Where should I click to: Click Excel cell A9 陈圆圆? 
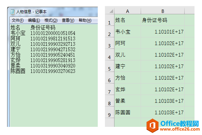pyautogui.click(x=127, y=112)
